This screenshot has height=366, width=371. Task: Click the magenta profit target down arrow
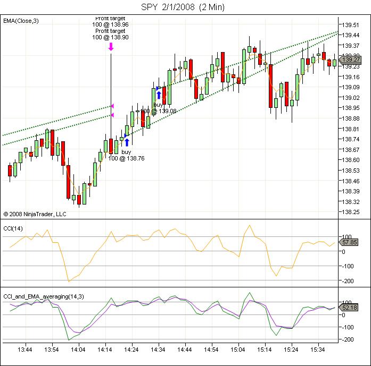(x=111, y=47)
